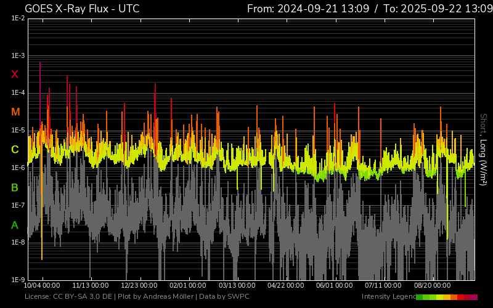The image size is (493, 308).
Task: Click the Data by SWPC credit
Action: pyautogui.click(x=224, y=297)
